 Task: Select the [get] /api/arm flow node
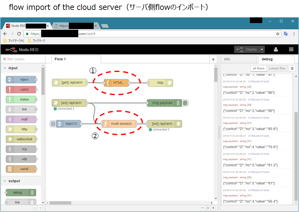tap(70, 83)
